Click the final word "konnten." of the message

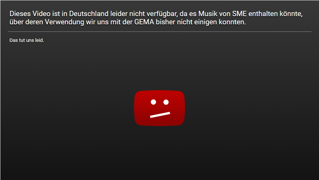pos(232,22)
